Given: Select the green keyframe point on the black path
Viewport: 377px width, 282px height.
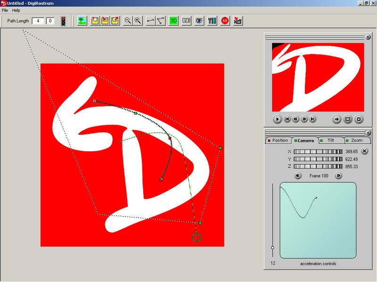Looking at the screenshot, I should [x=136, y=113].
